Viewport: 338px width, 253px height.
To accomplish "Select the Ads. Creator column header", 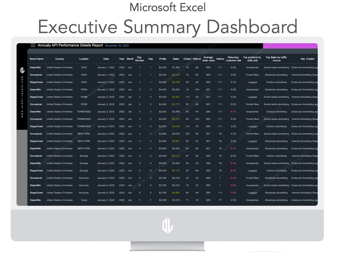I will click(307, 59).
